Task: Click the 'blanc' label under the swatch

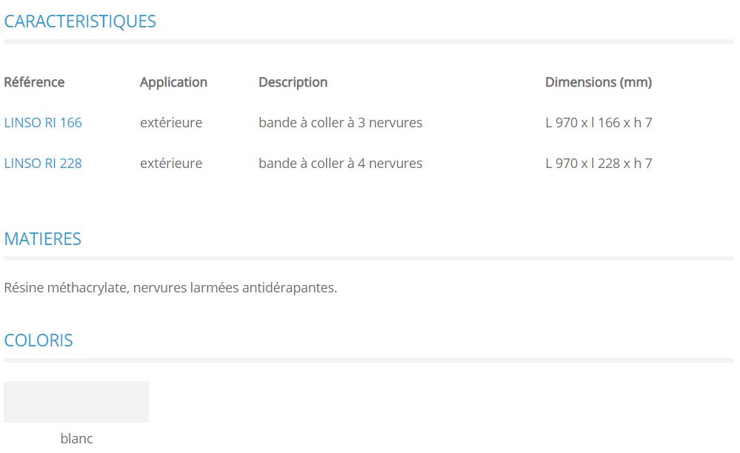Action: (x=76, y=439)
